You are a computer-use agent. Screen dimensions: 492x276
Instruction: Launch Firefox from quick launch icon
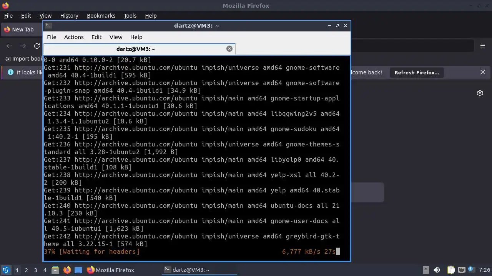pos(67,270)
